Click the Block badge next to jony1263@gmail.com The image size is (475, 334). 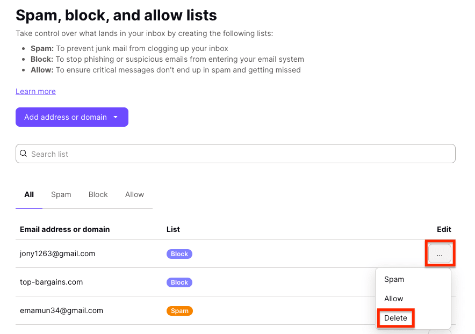[x=179, y=253]
